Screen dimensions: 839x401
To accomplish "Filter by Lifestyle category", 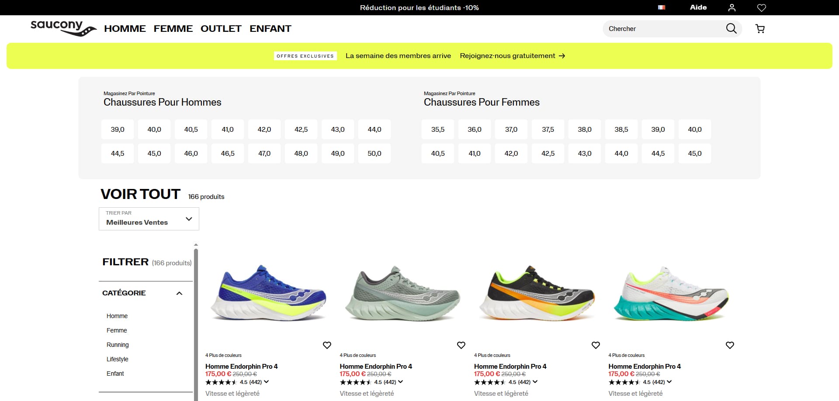I will [118, 359].
